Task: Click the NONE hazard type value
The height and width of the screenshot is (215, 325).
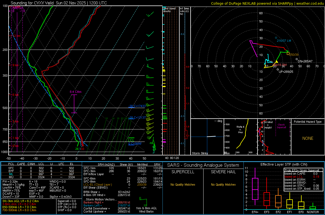Action: coord(308,138)
